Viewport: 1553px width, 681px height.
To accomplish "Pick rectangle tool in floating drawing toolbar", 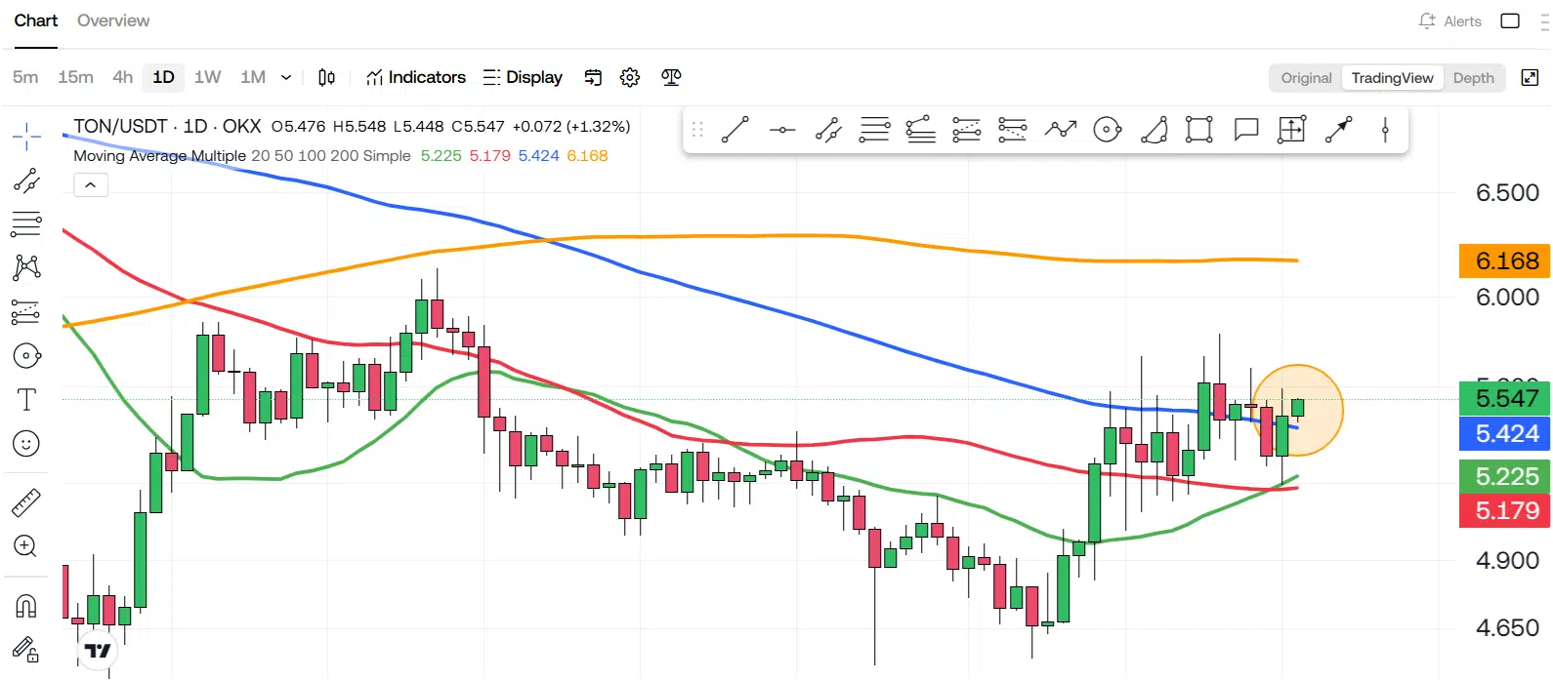I will pyautogui.click(x=1199, y=130).
